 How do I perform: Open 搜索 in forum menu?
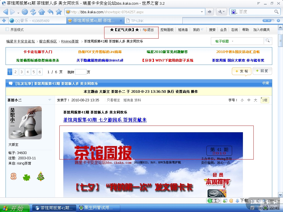pyautogui.click(x=212, y=30)
